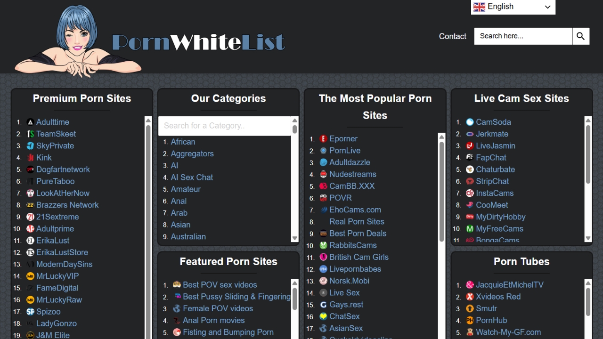This screenshot has width=603, height=339.
Task: Click Featured Porn Sites scroll-up arrow
Action: [x=295, y=283]
